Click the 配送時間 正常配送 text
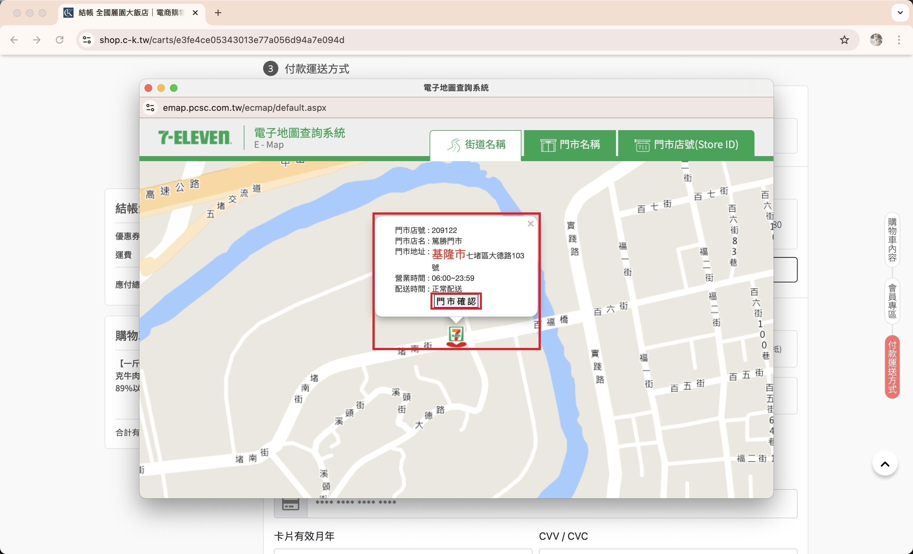 click(428, 289)
